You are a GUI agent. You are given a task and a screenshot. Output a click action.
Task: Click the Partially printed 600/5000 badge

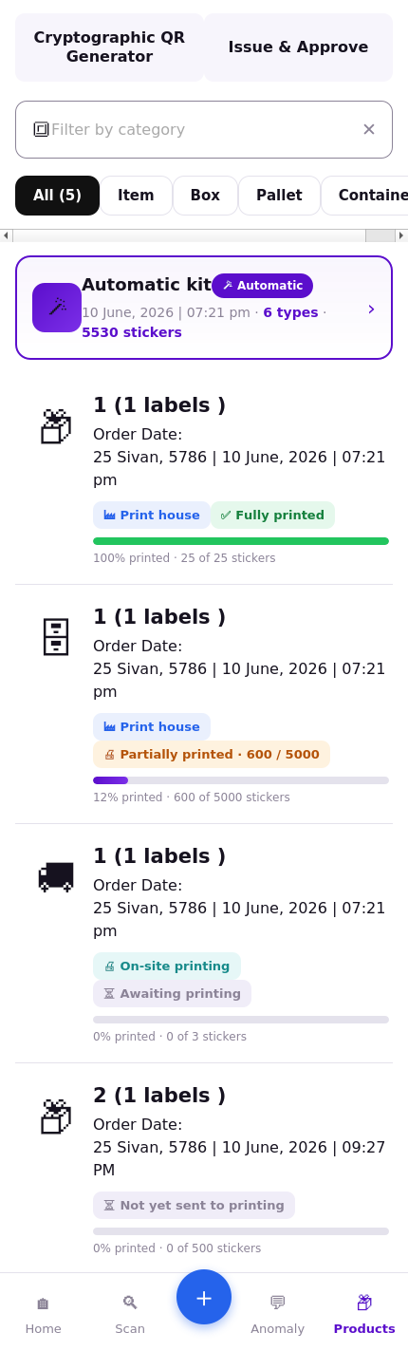(212, 755)
